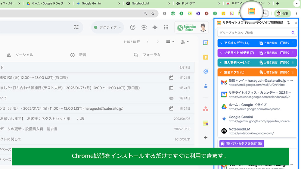This screenshot has height=169, width=301.
Task: Open Contacts in side panel
Action: point(206,86)
